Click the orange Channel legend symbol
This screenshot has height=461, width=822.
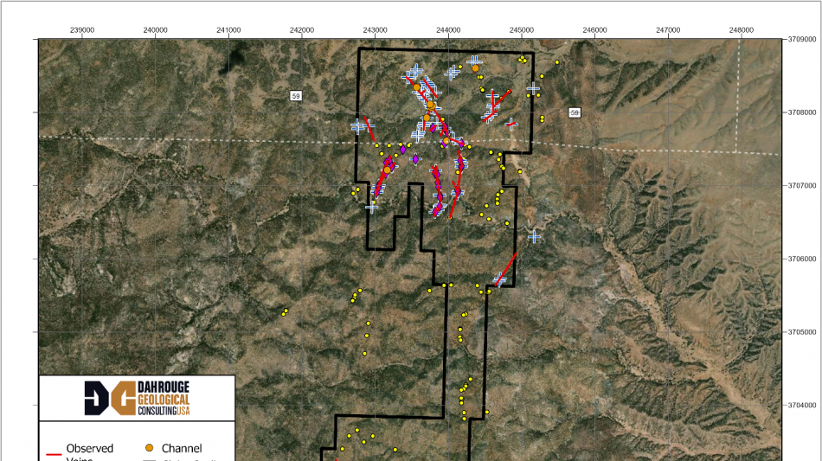[149, 448]
